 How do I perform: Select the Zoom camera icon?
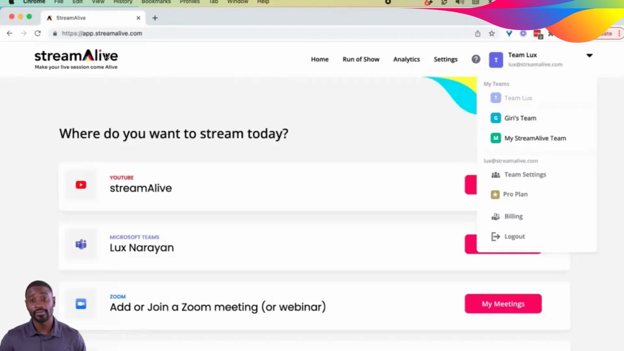point(81,304)
